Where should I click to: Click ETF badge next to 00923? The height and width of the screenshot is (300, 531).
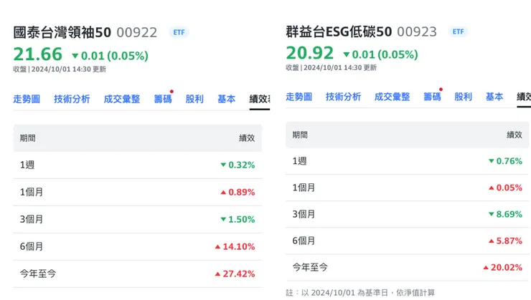click(x=459, y=32)
